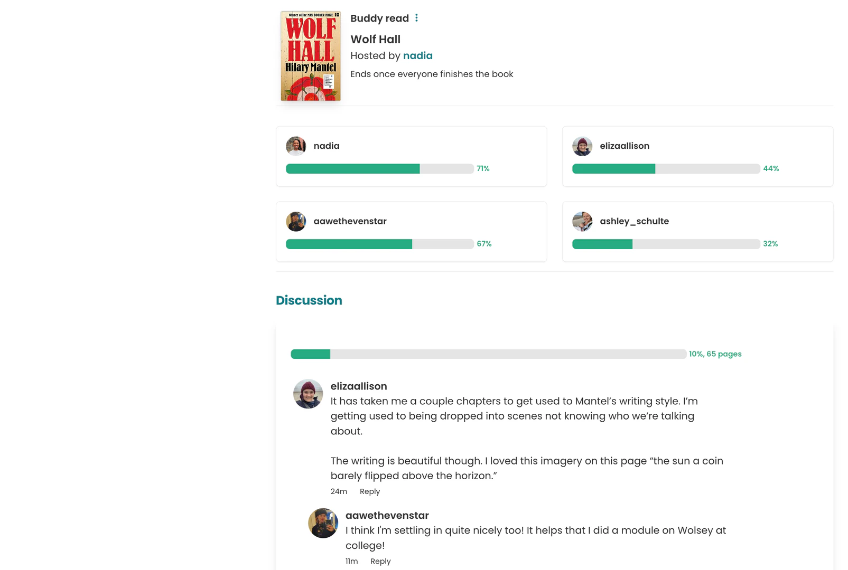Viewport: 848px width, 570px height.
Task: Select the username elizaallison above the comment
Action: click(359, 386)
